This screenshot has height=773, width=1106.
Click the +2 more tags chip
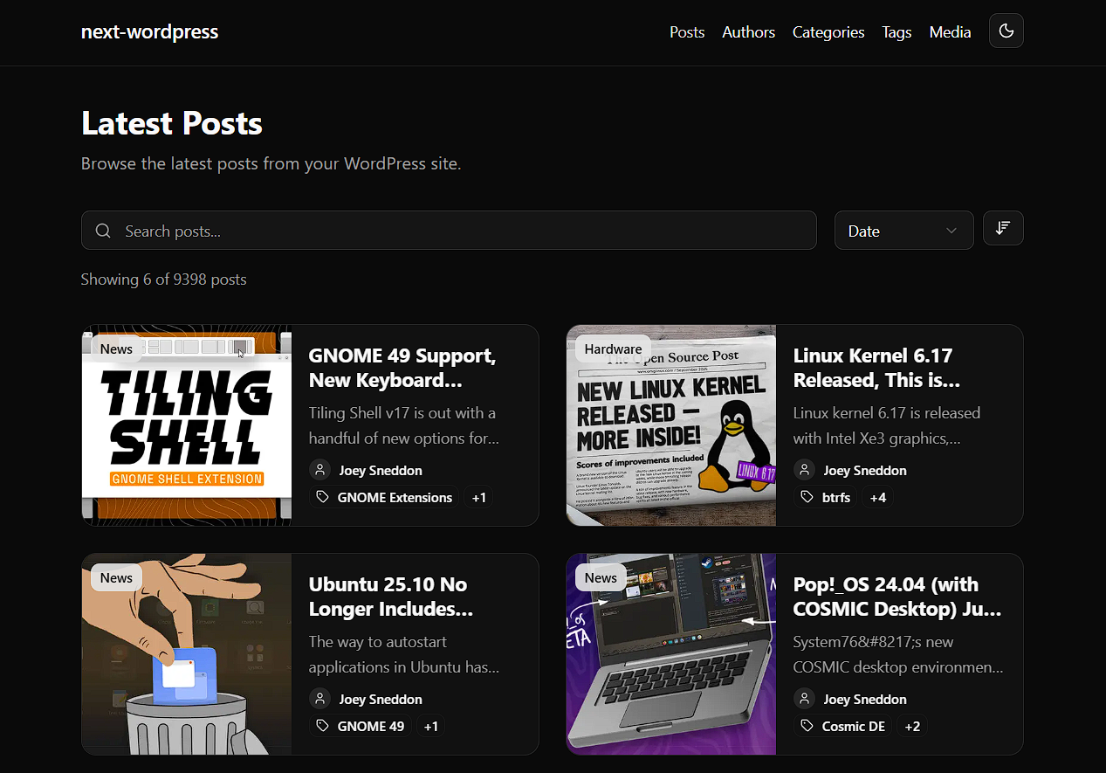click(x=912, y=726)
